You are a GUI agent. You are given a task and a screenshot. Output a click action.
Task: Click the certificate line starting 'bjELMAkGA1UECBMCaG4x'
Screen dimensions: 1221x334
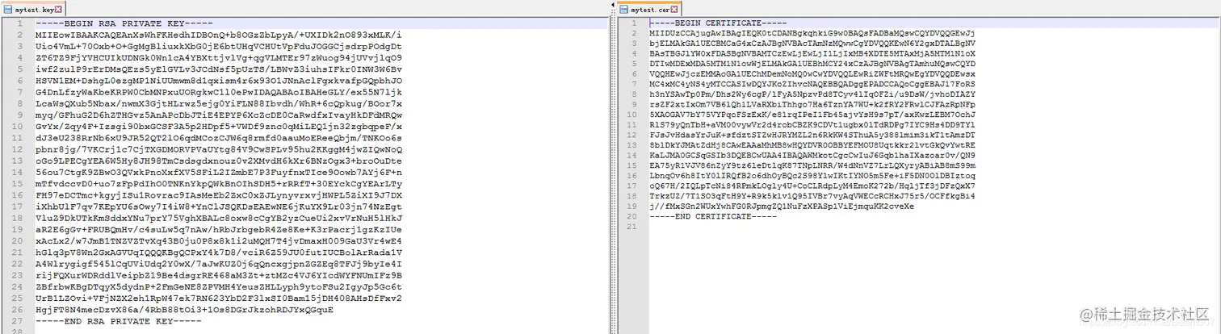point(812,42)
